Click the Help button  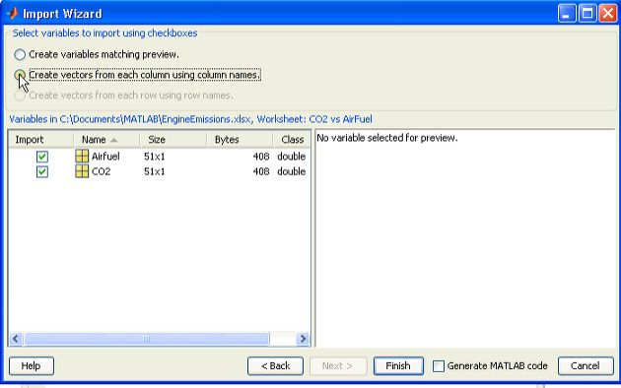click(x=32, y=366)
